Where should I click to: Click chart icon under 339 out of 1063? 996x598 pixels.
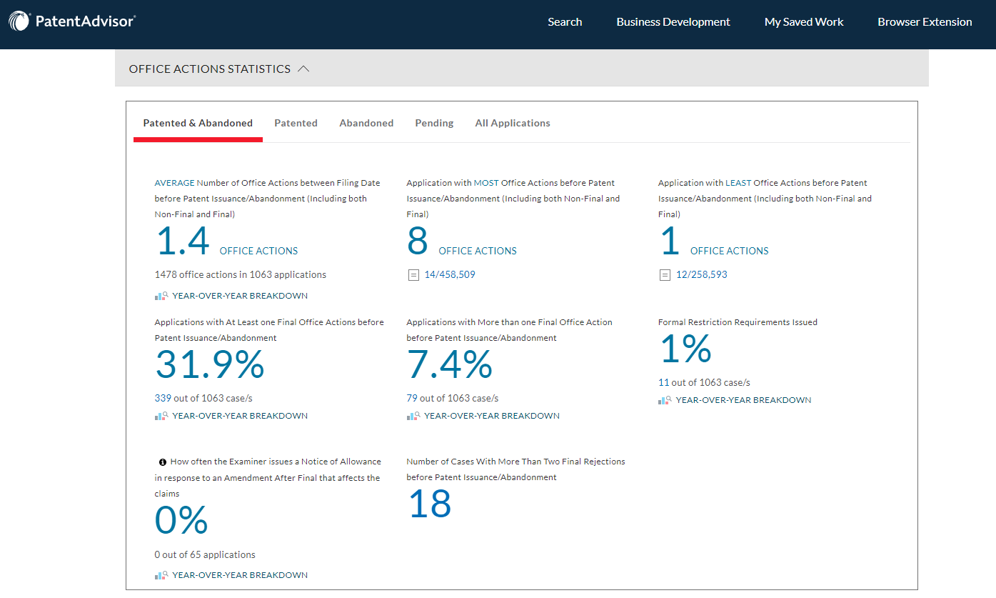pos(161,416)
